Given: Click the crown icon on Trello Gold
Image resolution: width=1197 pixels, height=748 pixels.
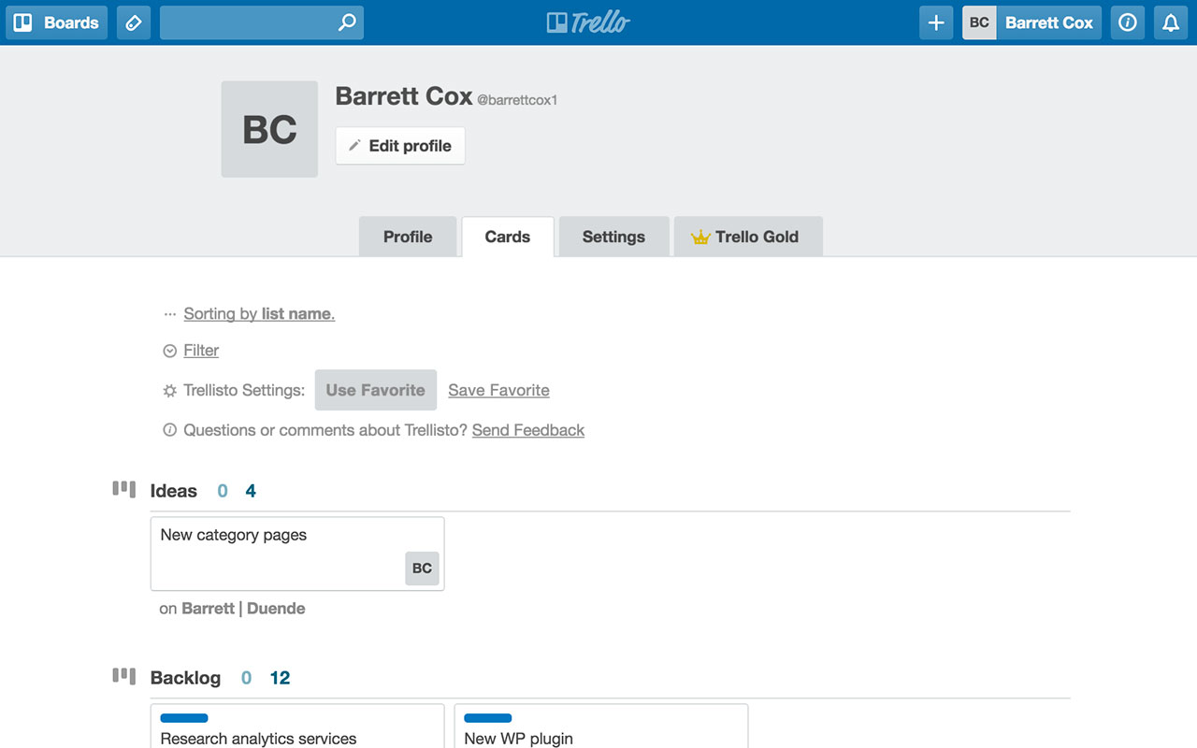Looking at the screenshot, I should pos(700,237).
